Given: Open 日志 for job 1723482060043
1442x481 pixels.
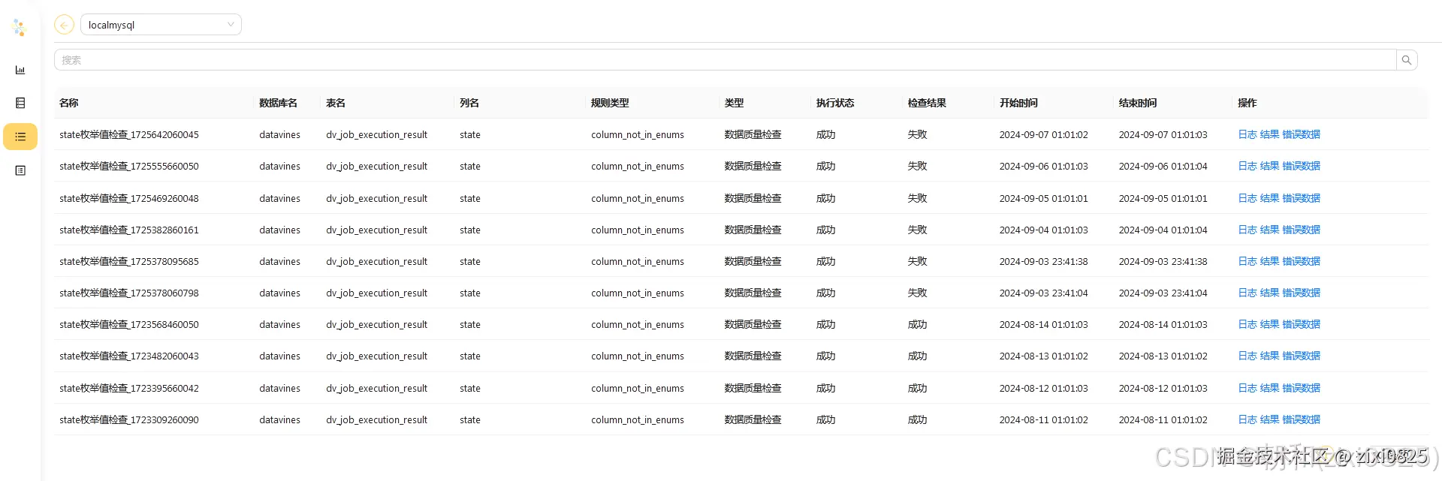Looking at the screenshot, I should point(1247,356).
